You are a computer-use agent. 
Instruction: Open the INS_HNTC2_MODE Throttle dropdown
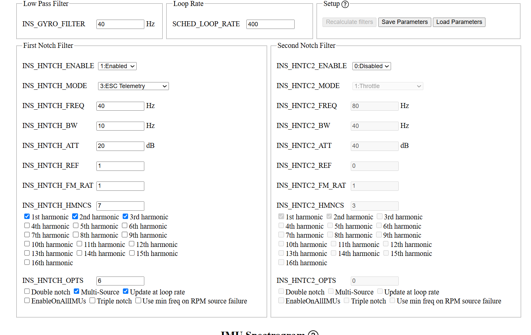[388, 86]
